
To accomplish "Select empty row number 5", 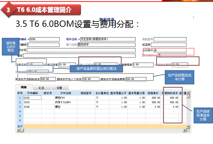I will click(20, 116).
